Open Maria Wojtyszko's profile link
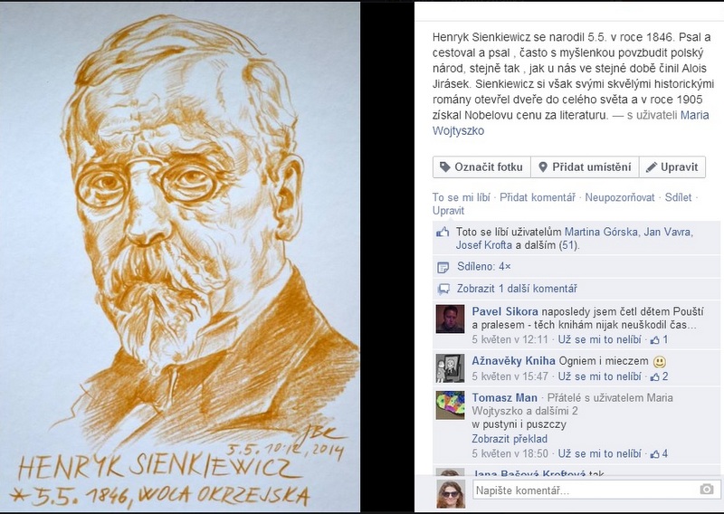This screenshot has width=724, height=514. [x=570, y=123]
